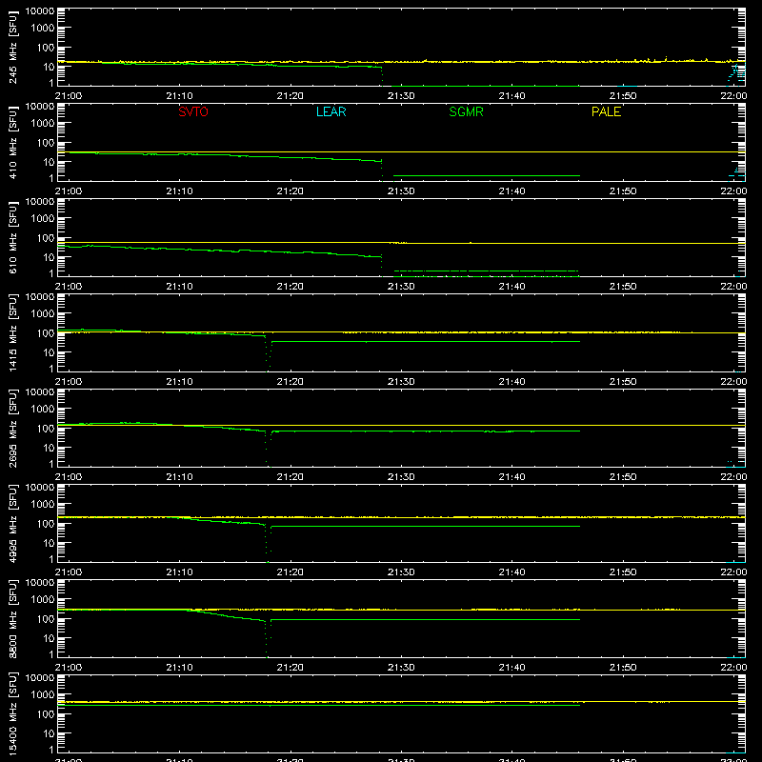The width and height of the screenshot is (762, 762).
Task: Click the 1000 y-tick of 4995 MHz panel
Action: click(x=43, y=505)
